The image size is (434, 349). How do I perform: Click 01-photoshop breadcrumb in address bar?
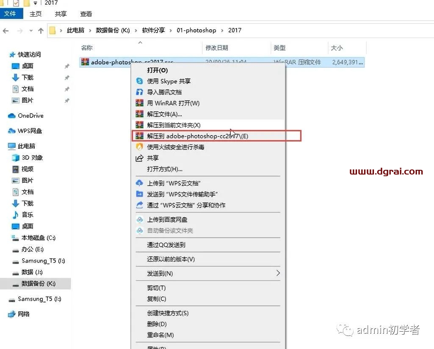pyautogui.click(x=196, y=30)
